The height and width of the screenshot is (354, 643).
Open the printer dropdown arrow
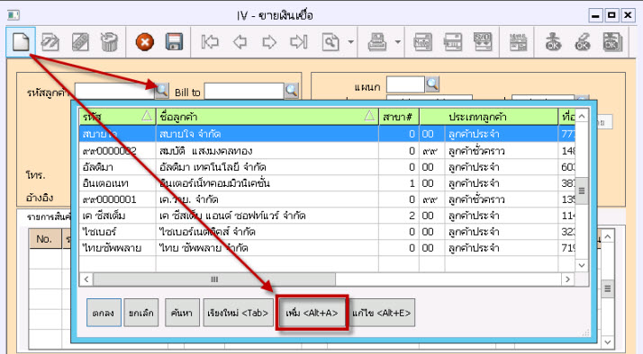tap(397, 41)
